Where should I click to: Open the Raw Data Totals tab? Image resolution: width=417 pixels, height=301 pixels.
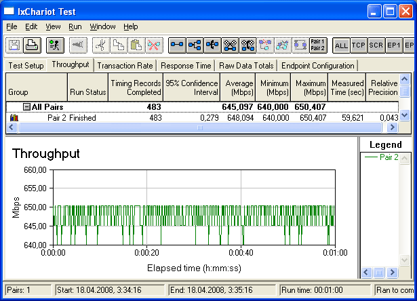coord(246,66)
